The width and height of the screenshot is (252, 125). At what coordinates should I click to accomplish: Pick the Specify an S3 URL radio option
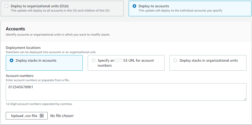pyautogui.click(x=94, y=60)
